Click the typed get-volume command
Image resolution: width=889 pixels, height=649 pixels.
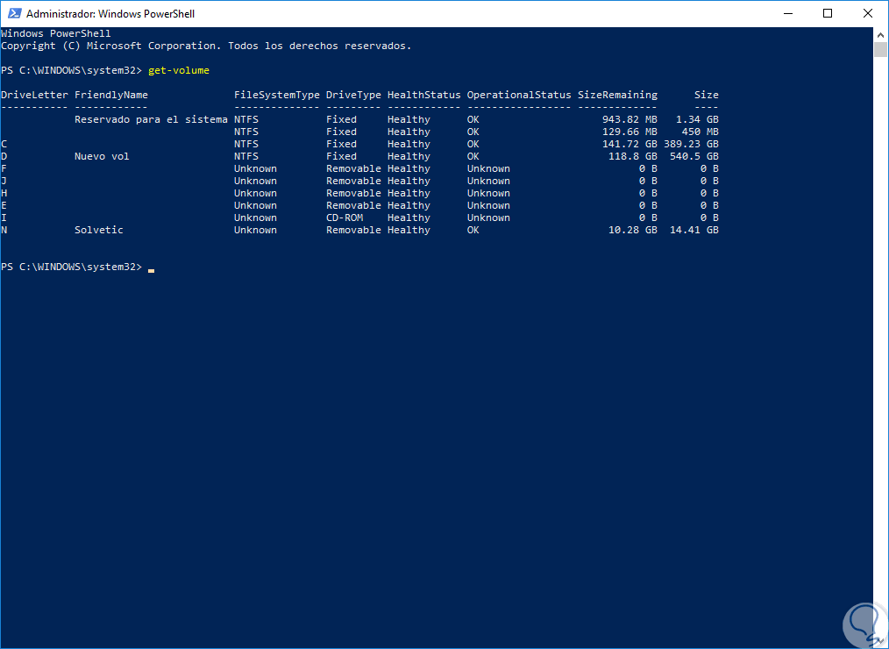[179, 70]
